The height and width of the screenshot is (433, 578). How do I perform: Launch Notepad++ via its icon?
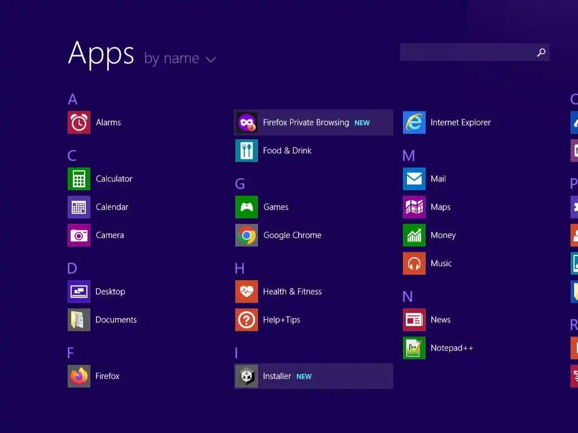[414, 348]
